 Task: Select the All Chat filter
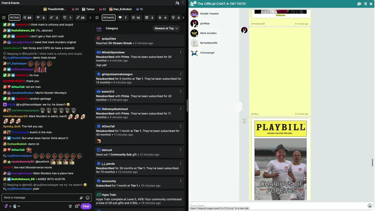click(x=14, y=18)
